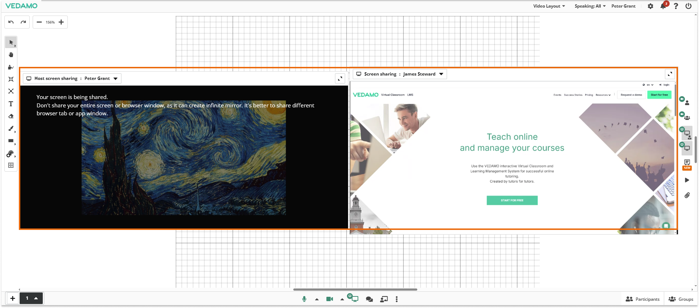This screenshot has height=308, width=699.
Task: Open the help question mark
Action: coord(676,6)
